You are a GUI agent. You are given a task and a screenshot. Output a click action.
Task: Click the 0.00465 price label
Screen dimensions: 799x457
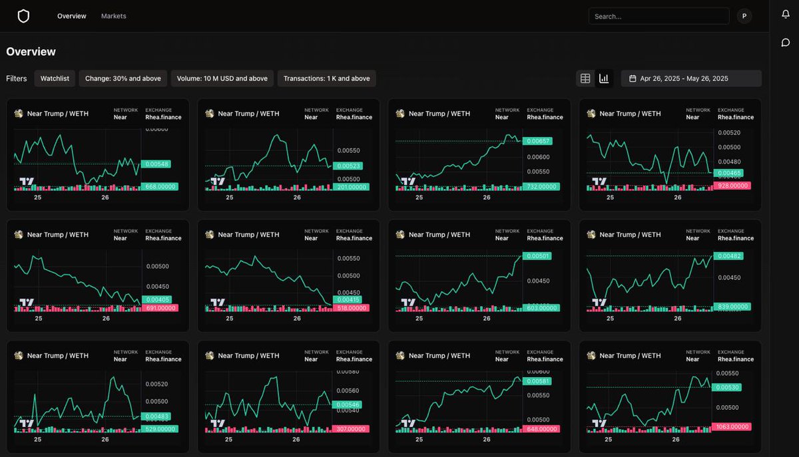point(728,173)
